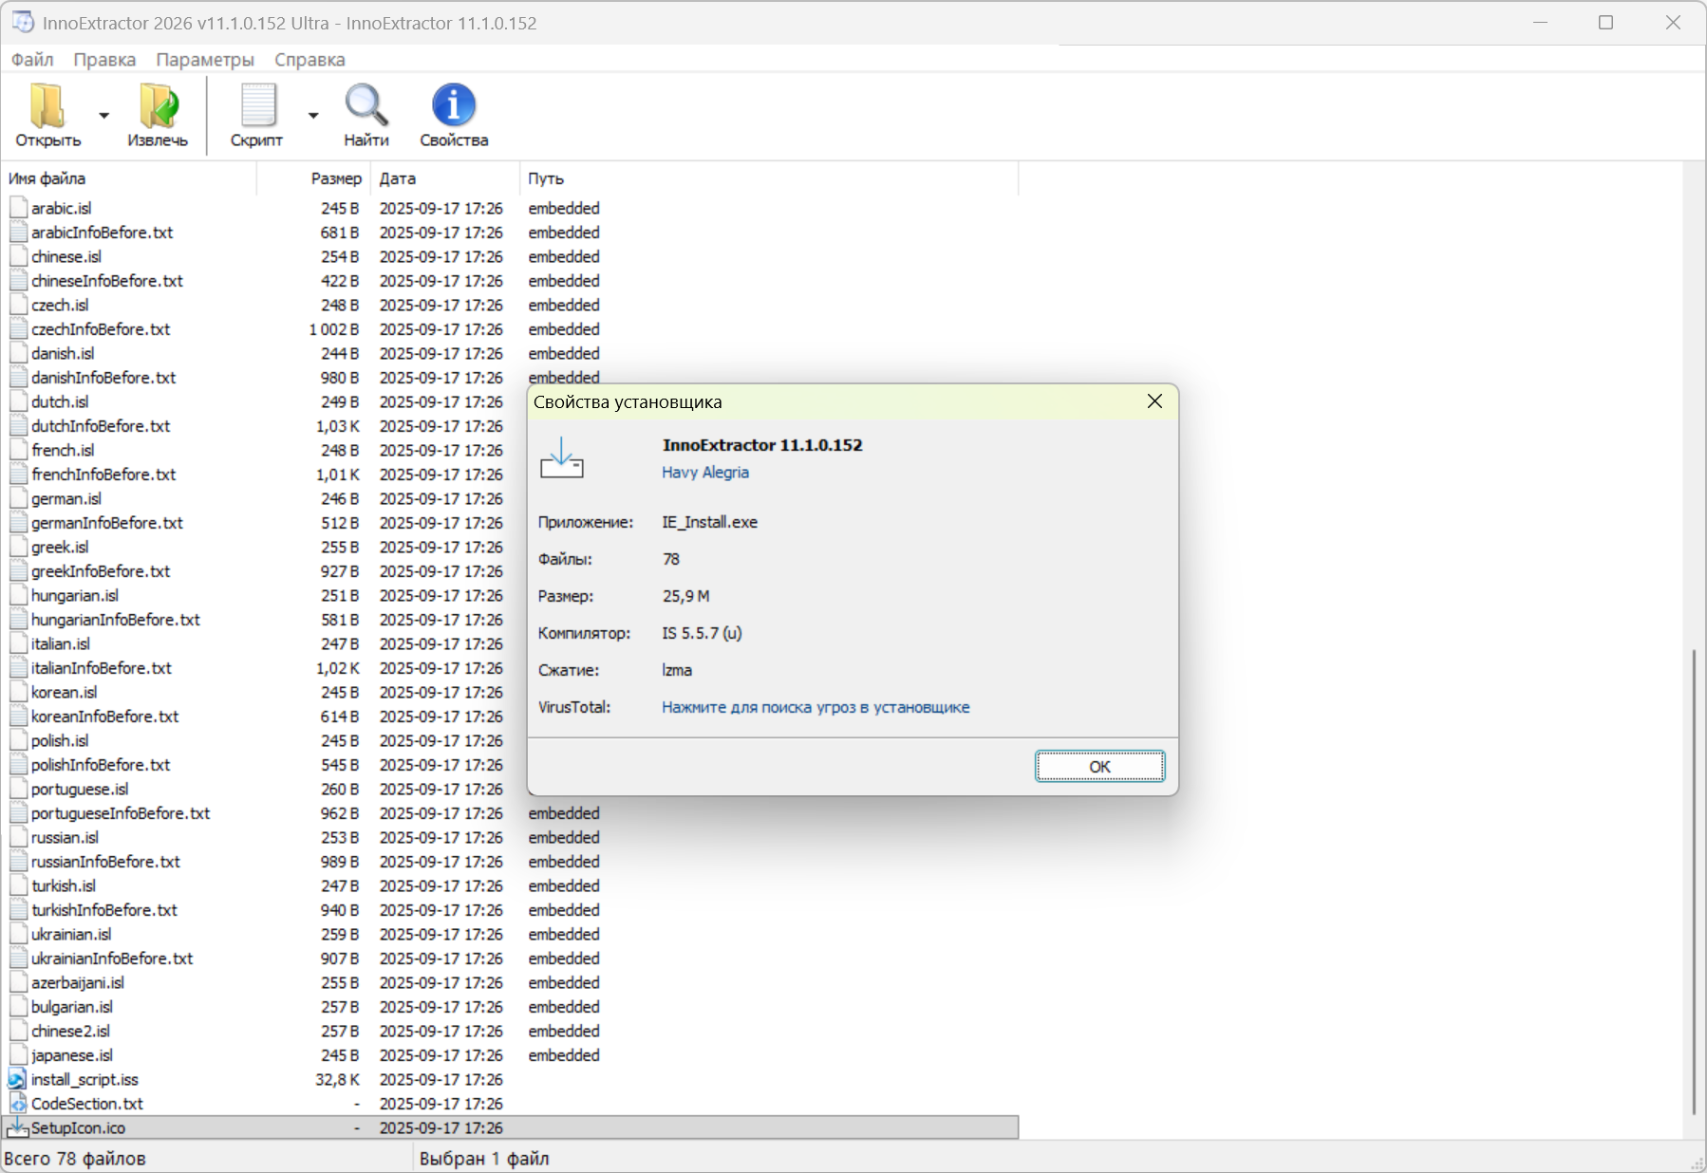Click the korean.isl file icon
The image size is (1707, 1173).
pyautogui.click(x=18, y=692)
